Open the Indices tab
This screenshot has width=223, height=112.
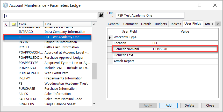click(176, 24)
